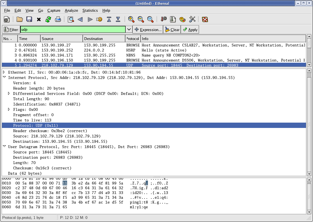Print packets printer icon
Screen dimensions: 313x222
coord(58,19)
